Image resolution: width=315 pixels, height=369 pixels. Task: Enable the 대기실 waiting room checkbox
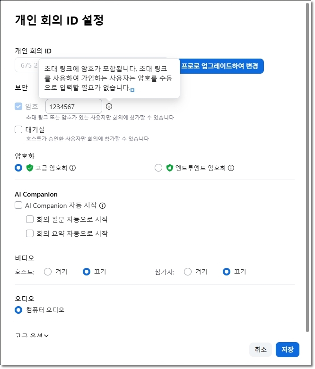[x=19, y=129]
